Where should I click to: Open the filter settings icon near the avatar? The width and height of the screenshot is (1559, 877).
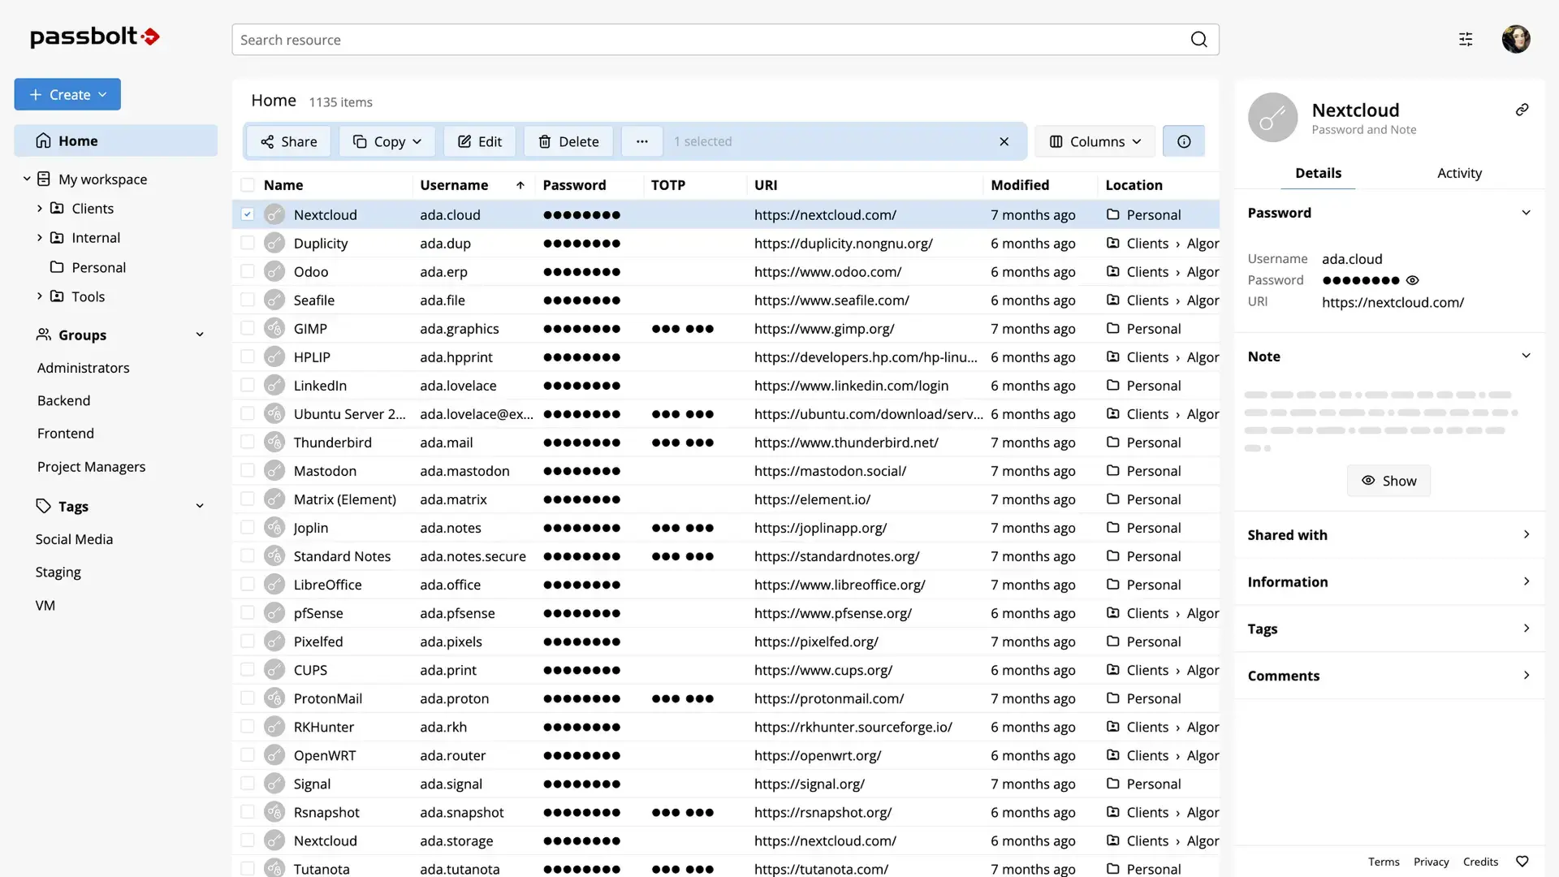tap(1466, 39)
